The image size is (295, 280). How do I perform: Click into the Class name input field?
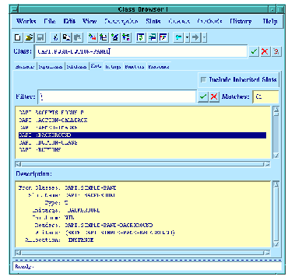coord(141,51)
